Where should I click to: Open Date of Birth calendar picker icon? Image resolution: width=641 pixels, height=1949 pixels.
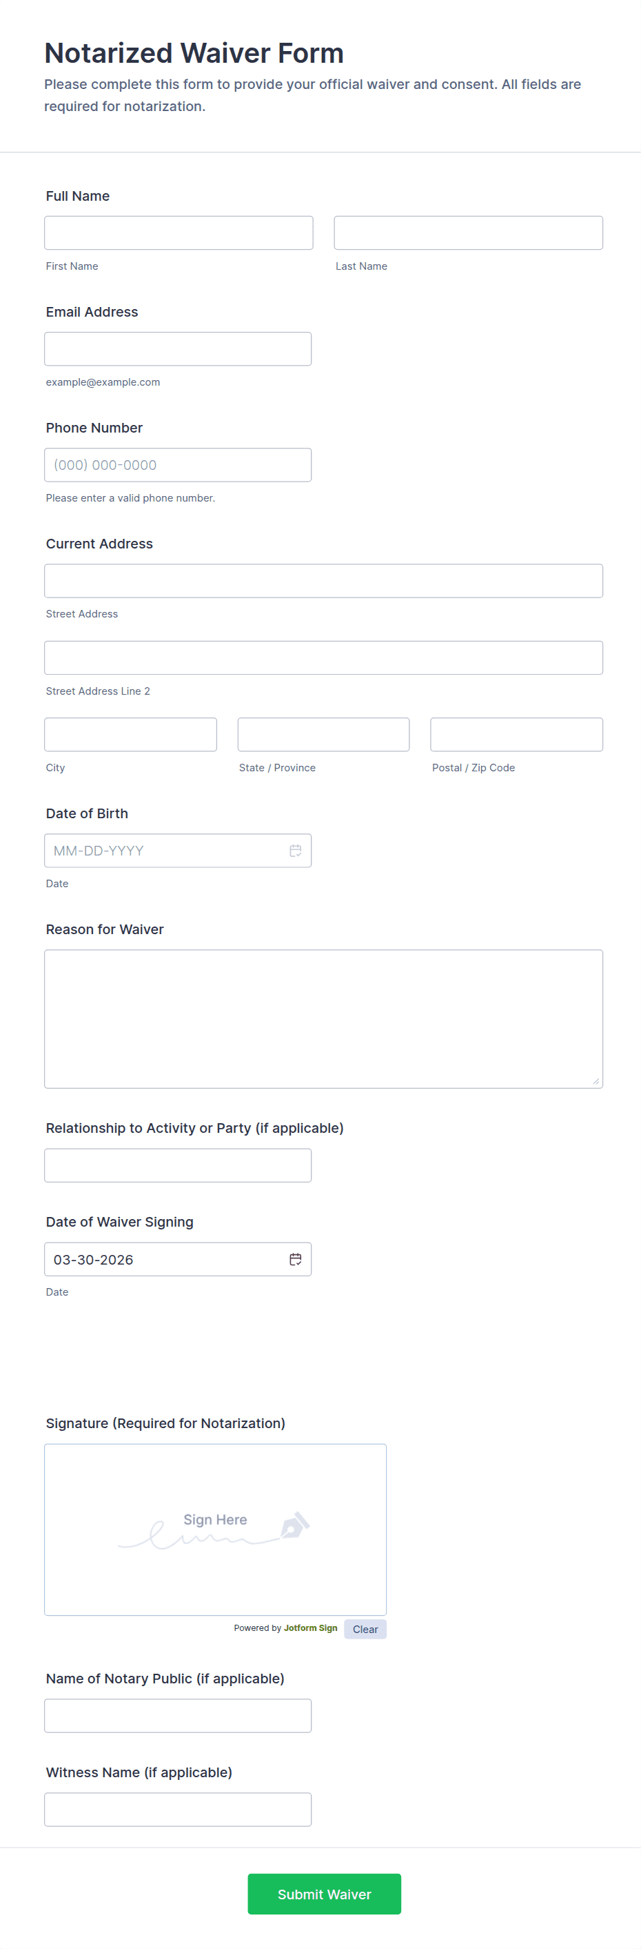(x=295, y=851)
